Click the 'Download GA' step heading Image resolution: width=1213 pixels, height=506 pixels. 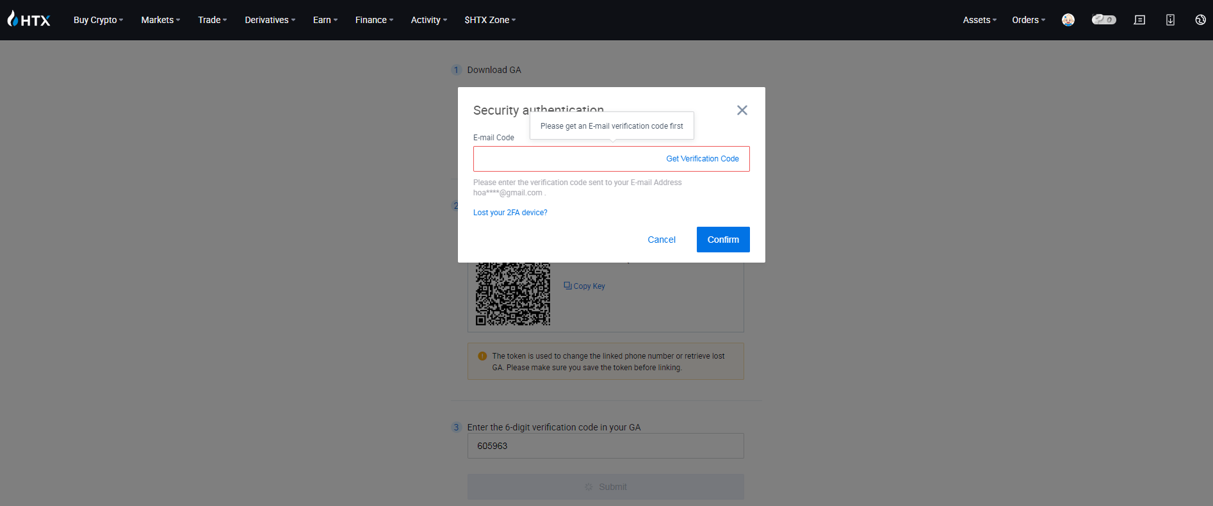click(494, 70)
